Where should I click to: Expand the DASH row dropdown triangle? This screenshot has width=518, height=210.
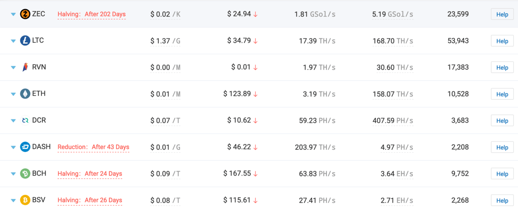tap(13, 148)
